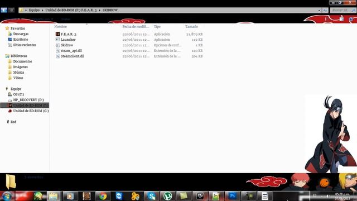This screenshot has height=201, width=357.
Task: Click the folder icon in the address bar
Action: (x=21, y=10)
